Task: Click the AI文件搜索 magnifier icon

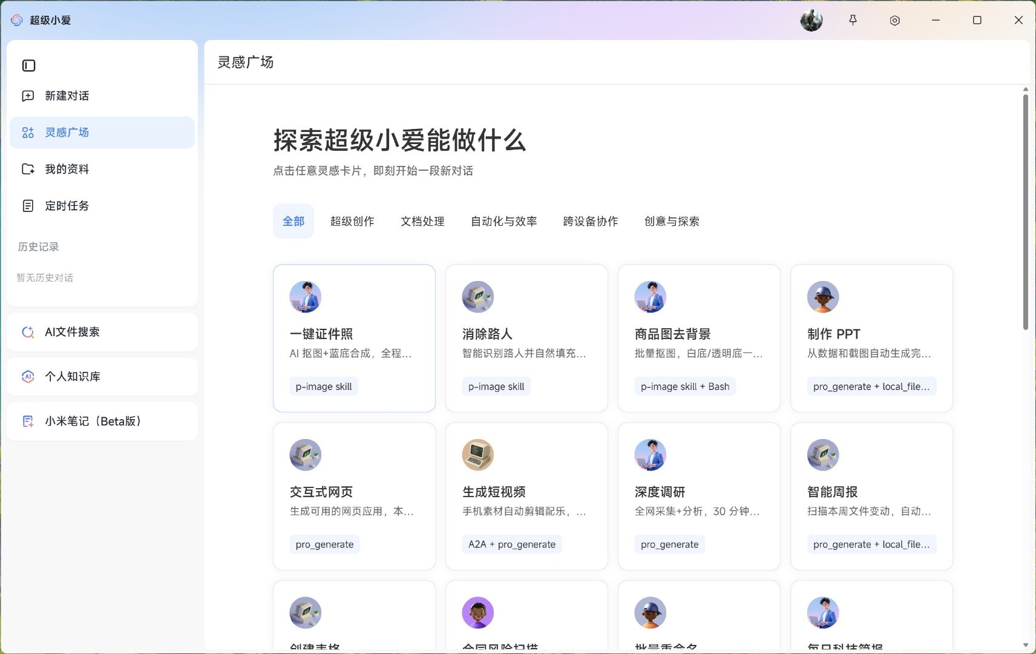Action: [x=28, y=332]
